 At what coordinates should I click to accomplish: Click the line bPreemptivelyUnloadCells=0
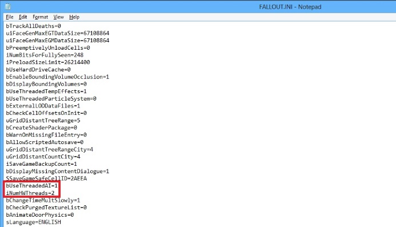click(x=48, y=48)
